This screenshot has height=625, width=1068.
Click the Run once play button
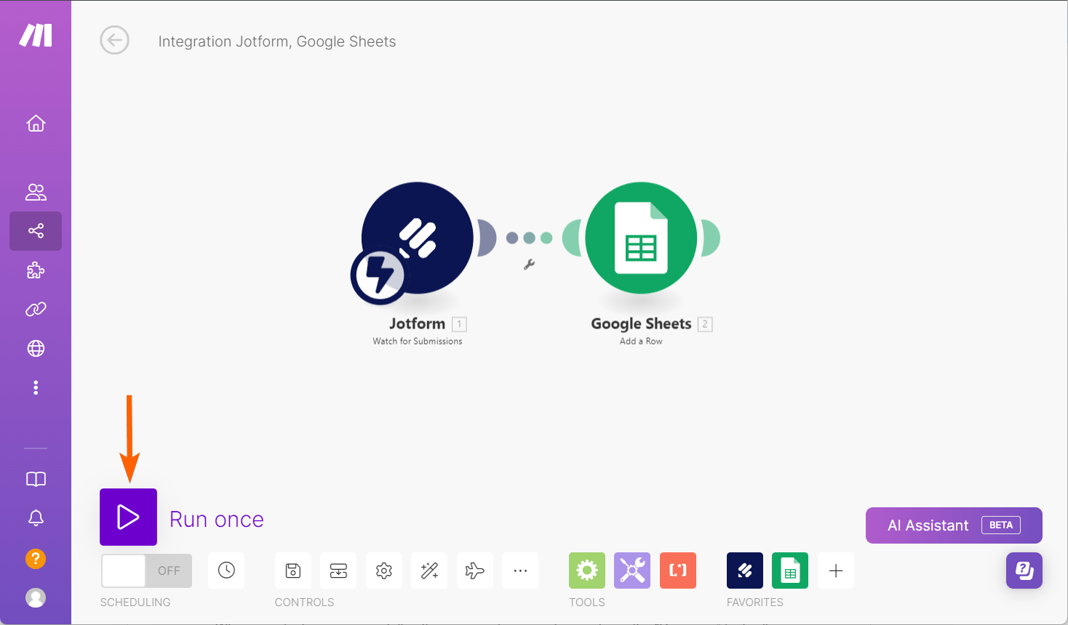[128, 517]
